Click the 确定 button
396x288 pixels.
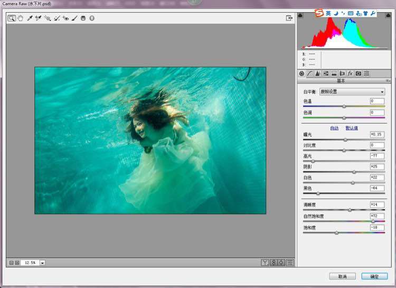374,276
